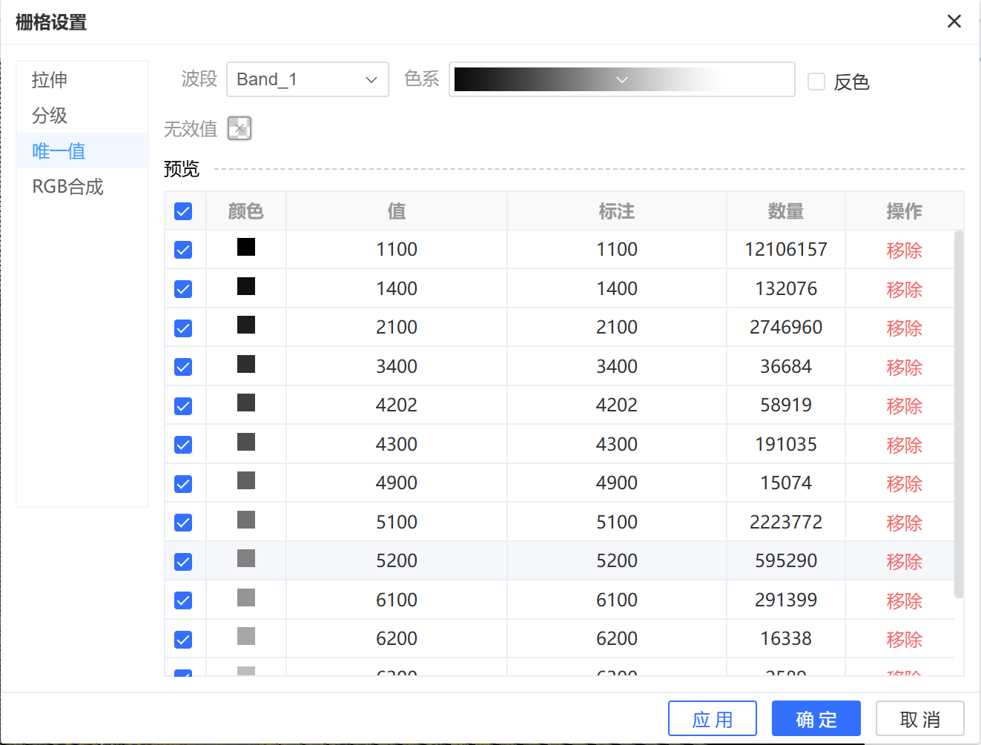Expand the 色系 gradient color ramp dropdown
Viewport: 981px width, 745px height.
(621, 79)
